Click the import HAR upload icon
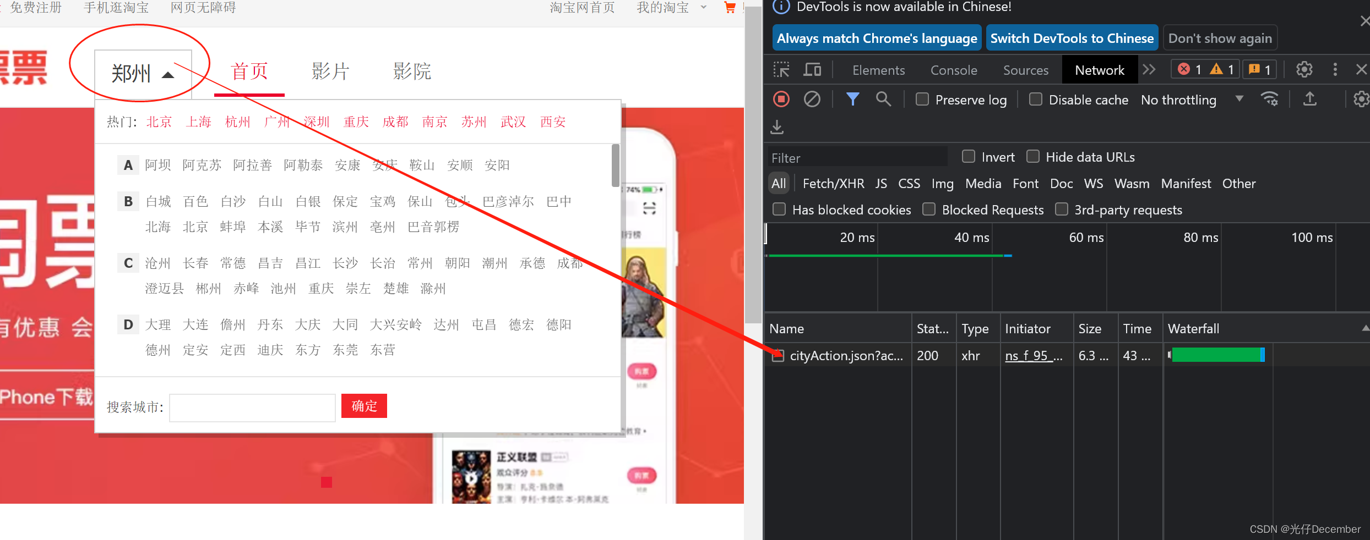 point(1310,99)
